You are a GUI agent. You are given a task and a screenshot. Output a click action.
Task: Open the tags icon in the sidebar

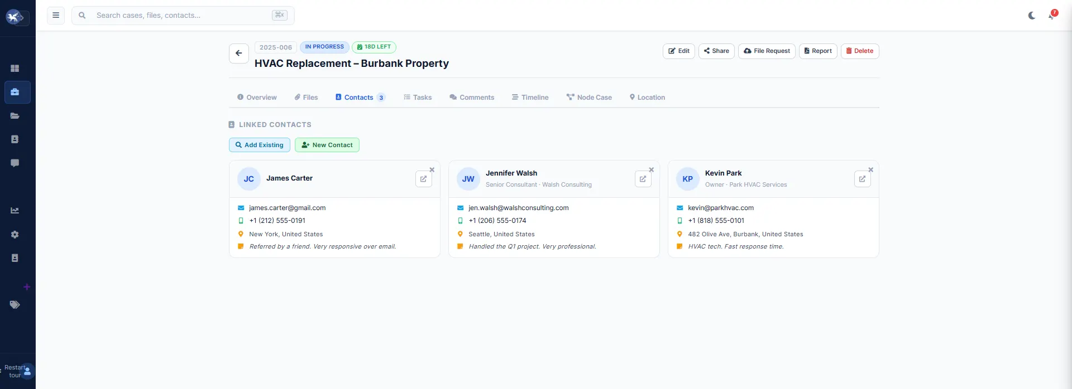[15, 305]
